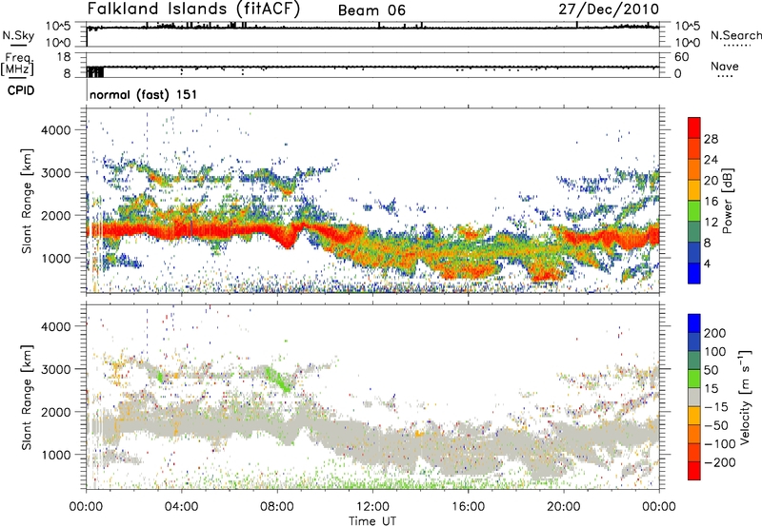The height and width of the screenshot is (527, 762).
Task: Click the "1000" range tick in the velocity panel
Action: tap(55, 455)
